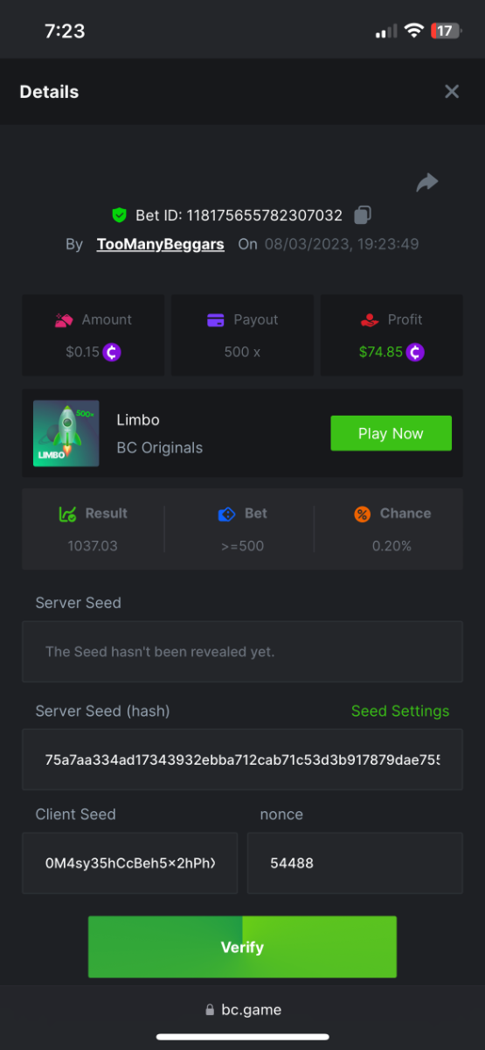
Task: Open Seed Settings link
Action: [x=400, y=711]
